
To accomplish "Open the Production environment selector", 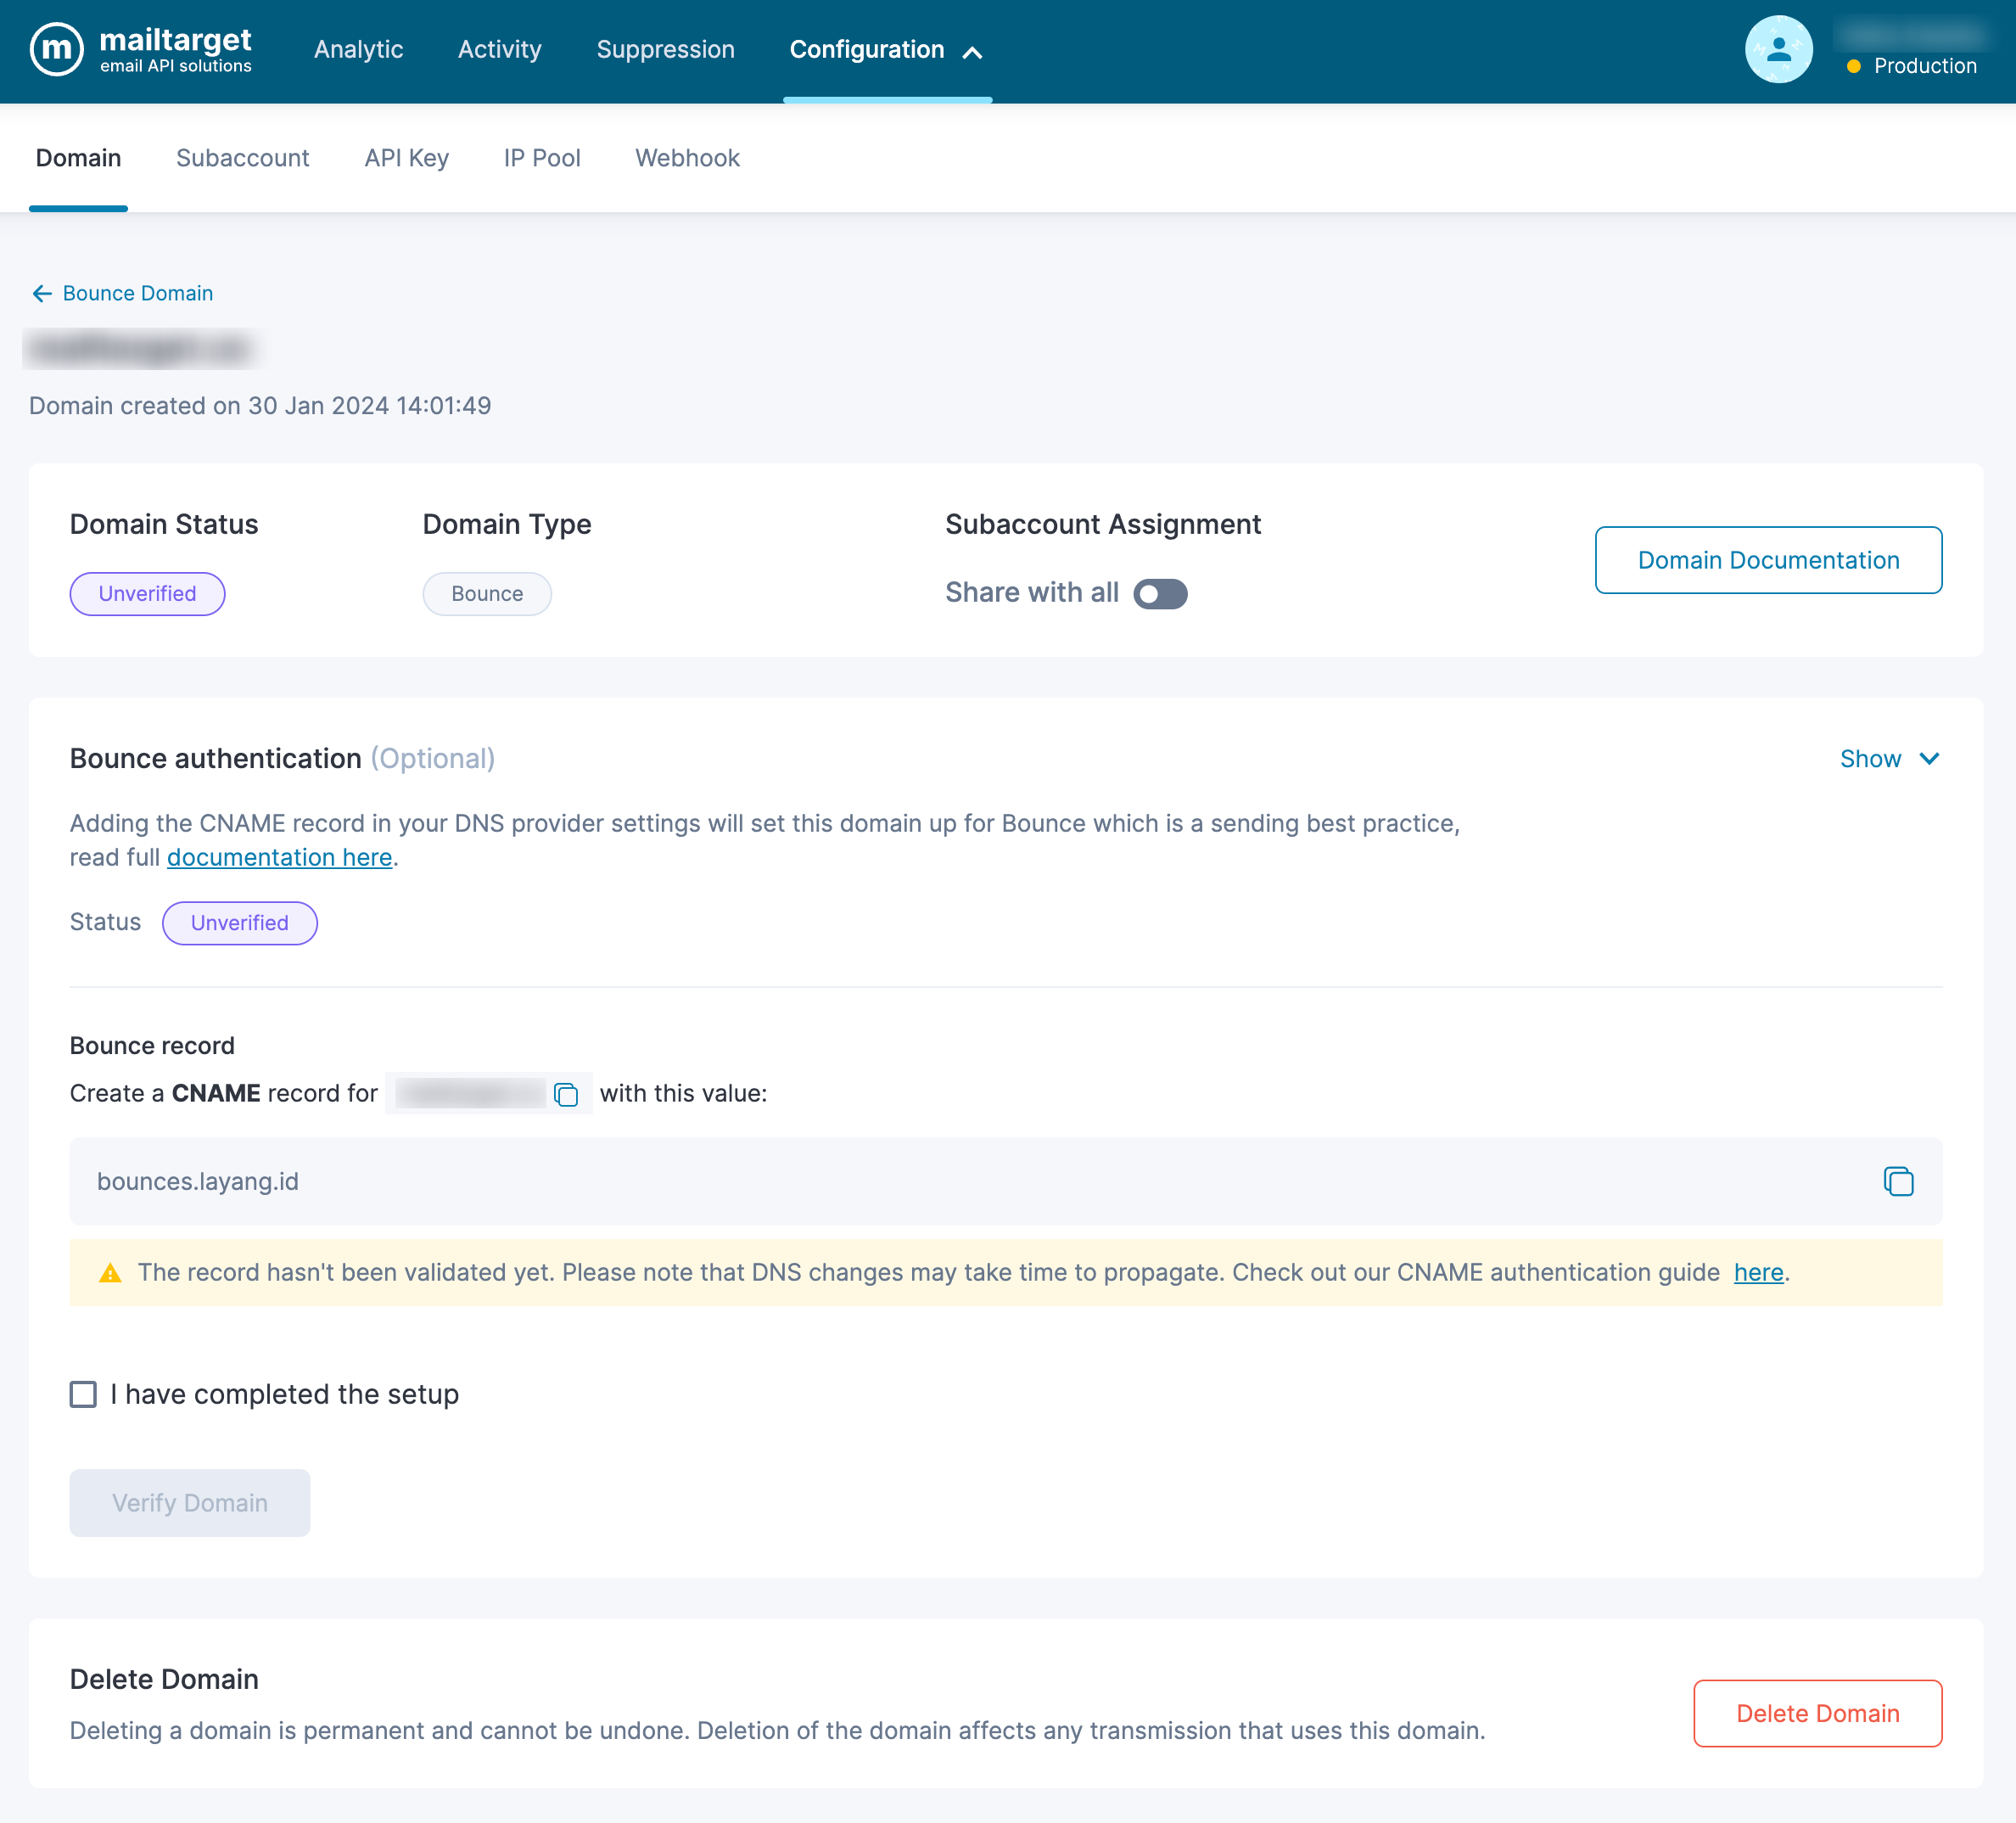I will click(x=1924, y=66).
